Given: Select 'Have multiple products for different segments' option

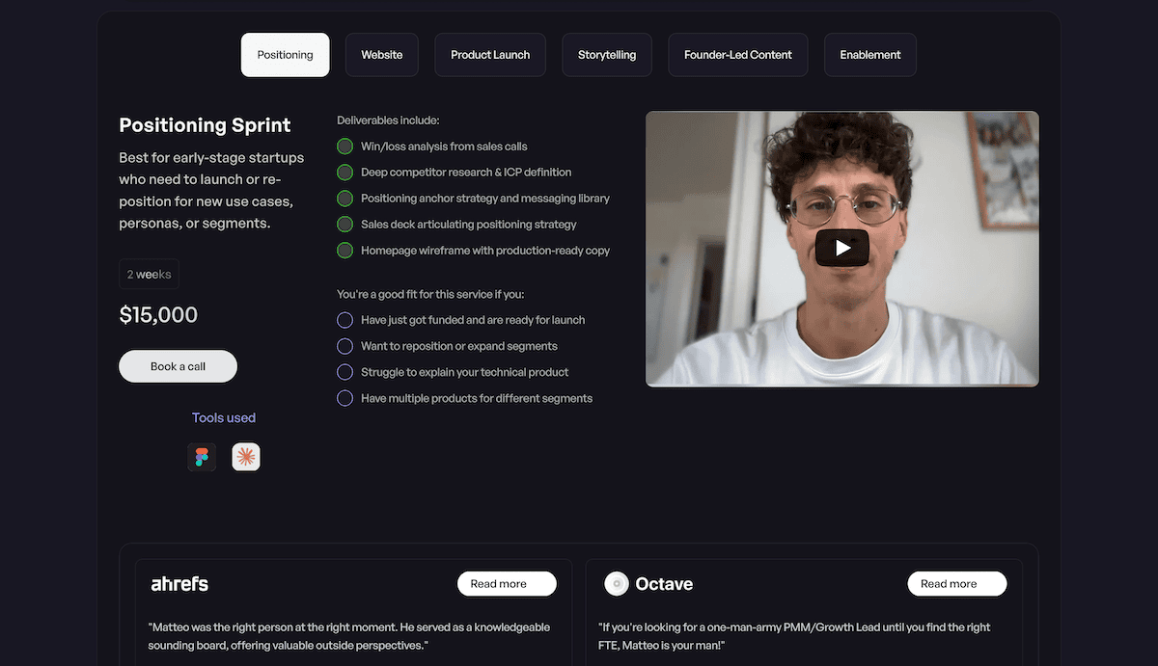Looking at the screenshot, I should [345, 397].
